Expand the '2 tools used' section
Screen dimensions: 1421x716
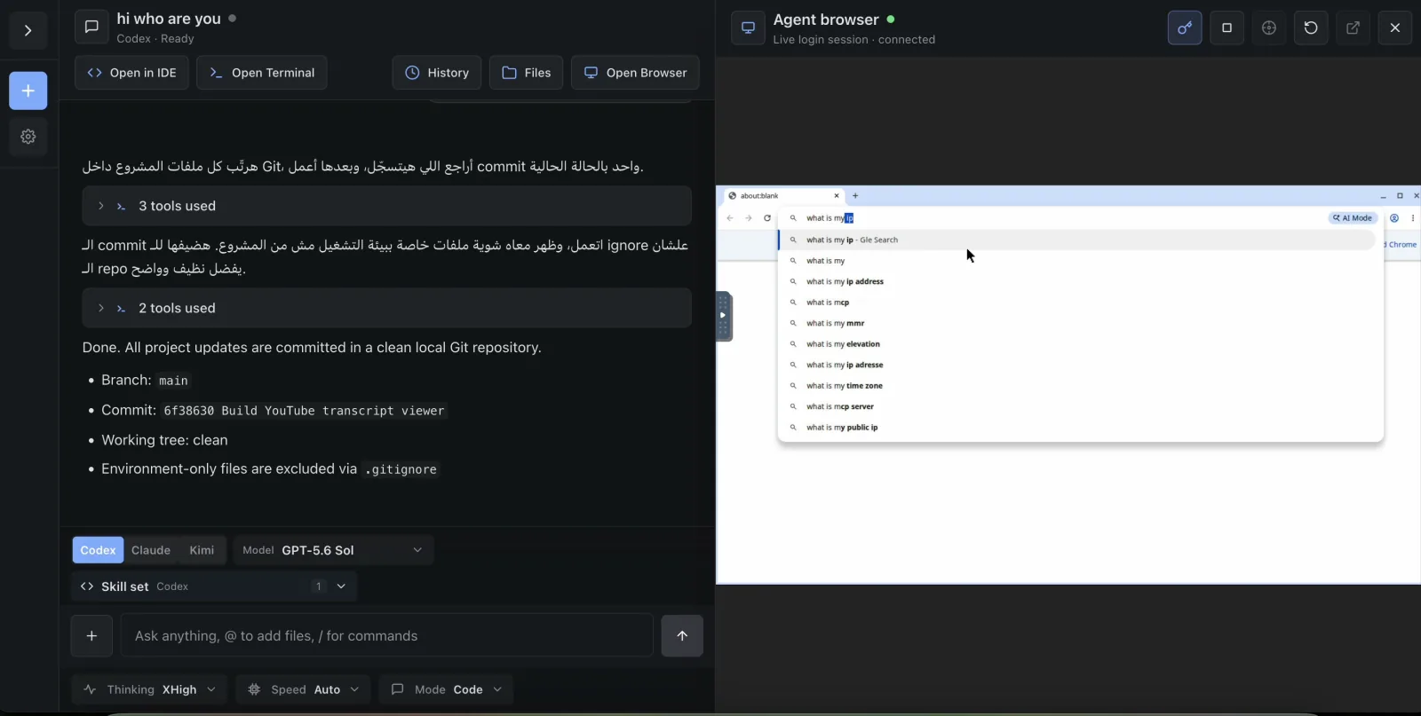point(386,308)
